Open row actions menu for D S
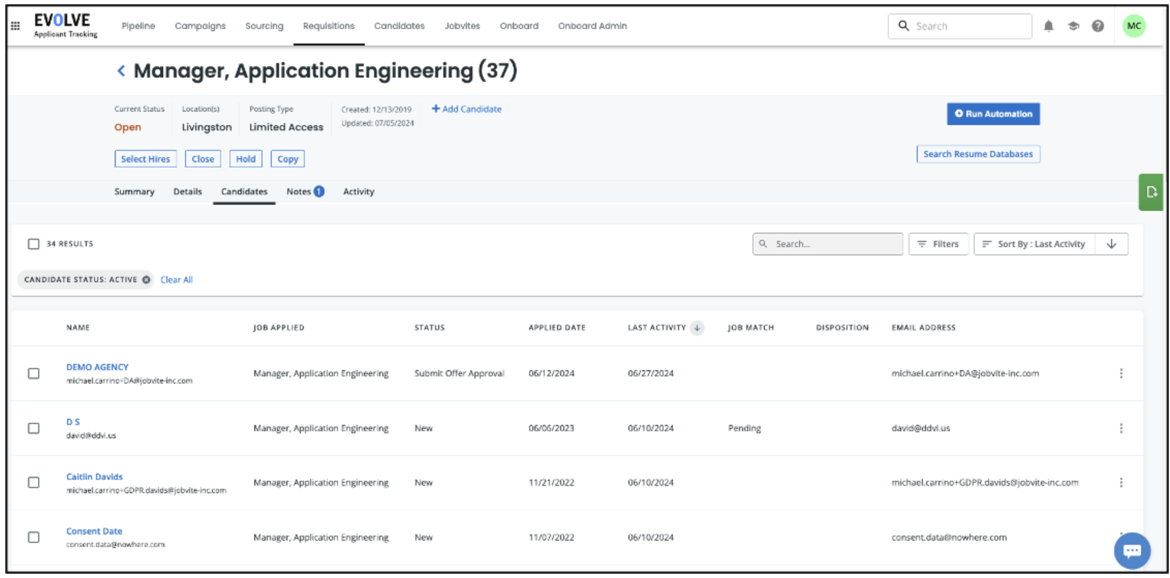The height and width of the screenshot is (578, 1170). [1121, 428]
